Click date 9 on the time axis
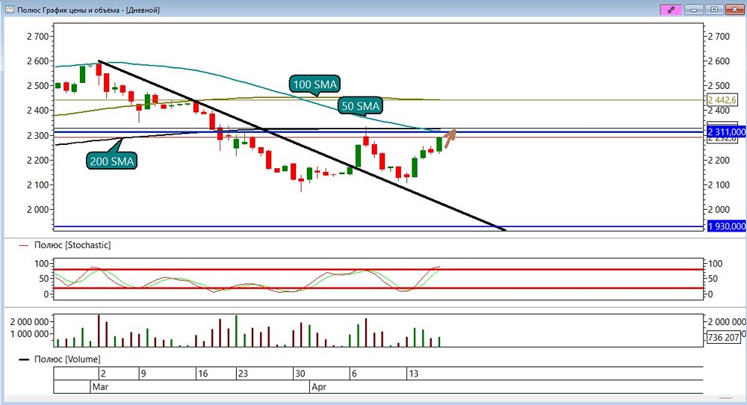The width and height of the screenshot is (747, 405). [x=143, y=374]
